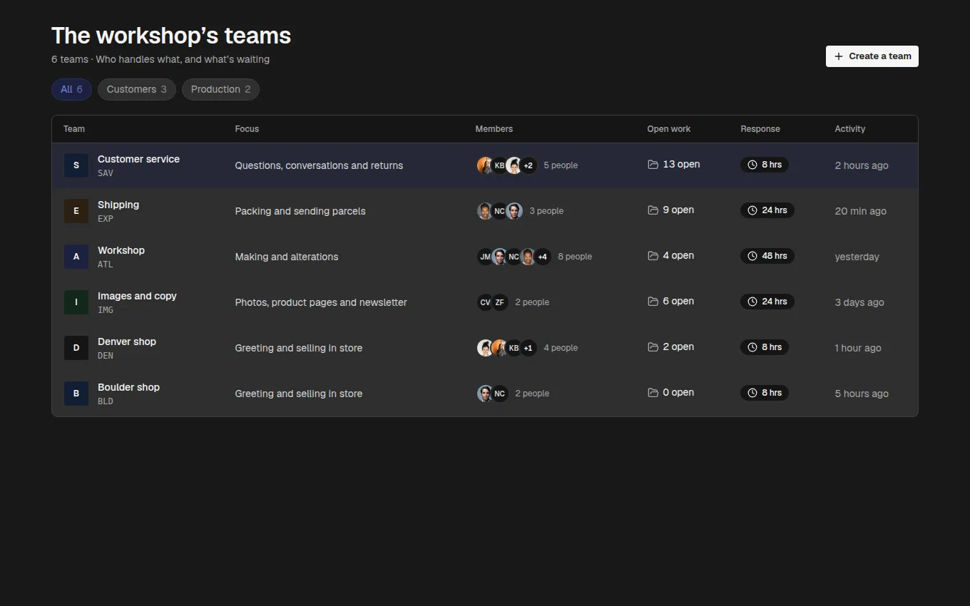Viewport: 970px width, 606px height.
Task: Click the Customer service team S badge
Action: (x=76, y=165)
